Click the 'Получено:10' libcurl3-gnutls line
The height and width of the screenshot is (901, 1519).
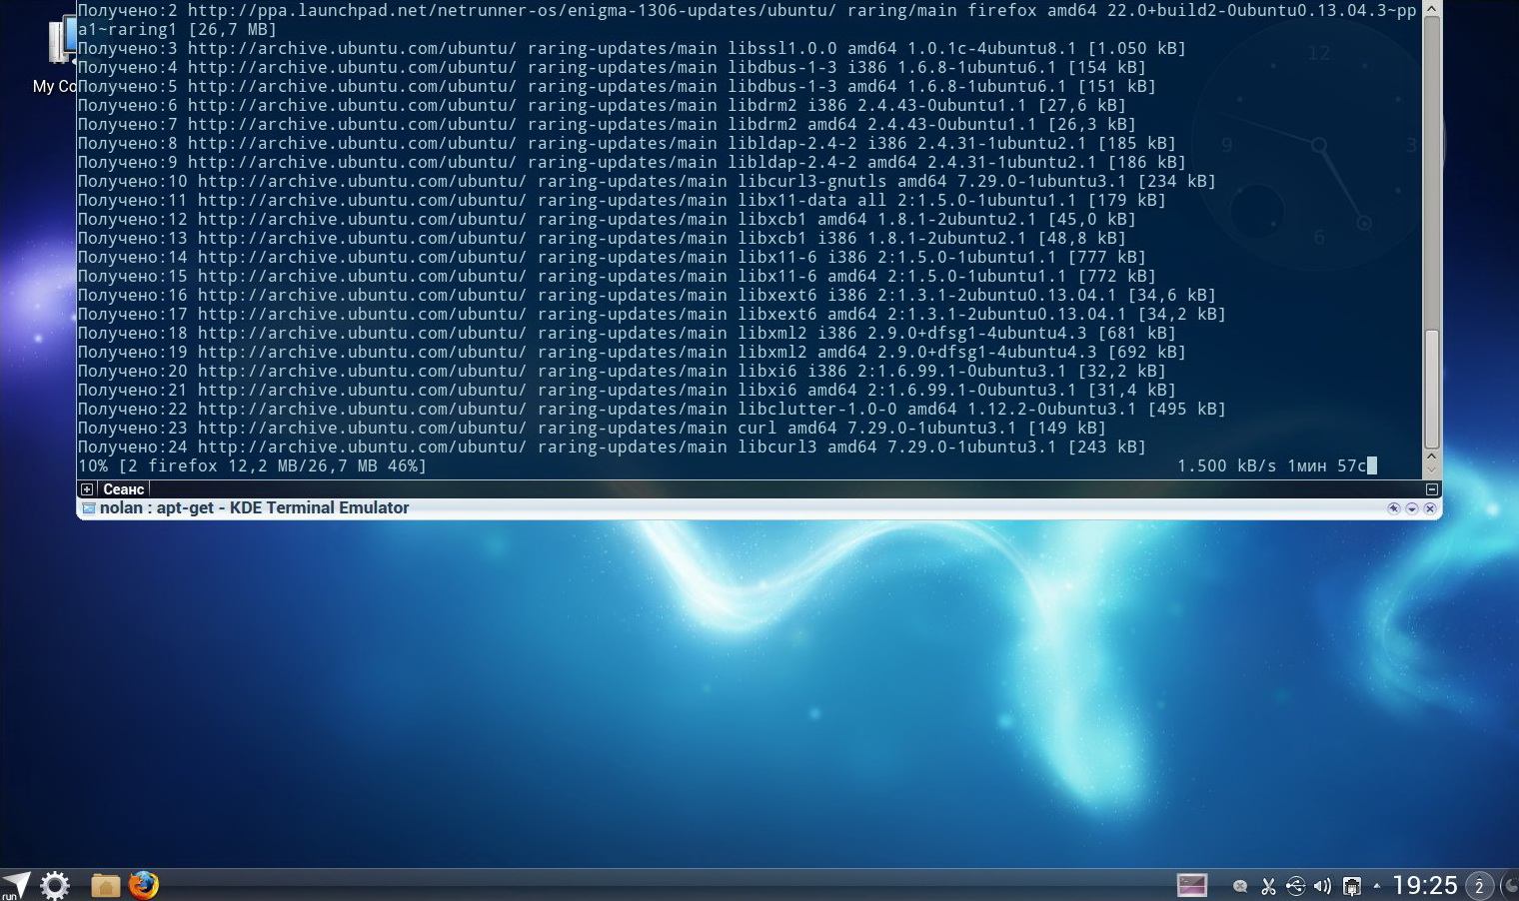[x=647, y=181]
